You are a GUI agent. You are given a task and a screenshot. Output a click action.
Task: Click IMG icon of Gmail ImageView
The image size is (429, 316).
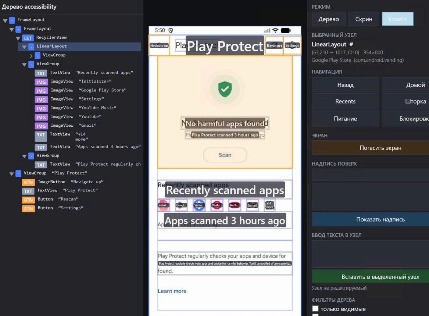(x=41, y=126)
